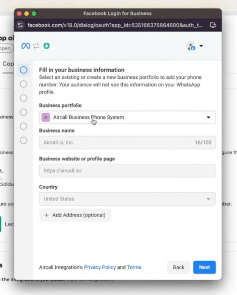Open the Terms link
Viewport: 237px width, 295px height.
pos(134,267)
